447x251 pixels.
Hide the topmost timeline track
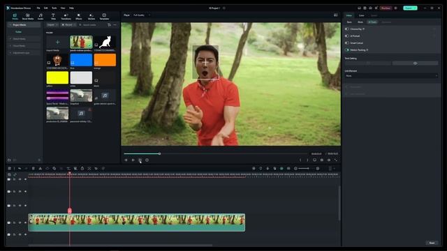pyautogui.click(x=25, y=179)
